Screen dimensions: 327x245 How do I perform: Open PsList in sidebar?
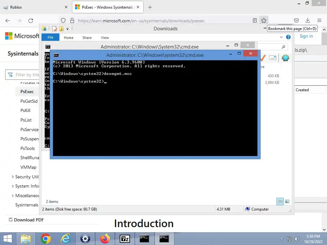tap(26, 120)
